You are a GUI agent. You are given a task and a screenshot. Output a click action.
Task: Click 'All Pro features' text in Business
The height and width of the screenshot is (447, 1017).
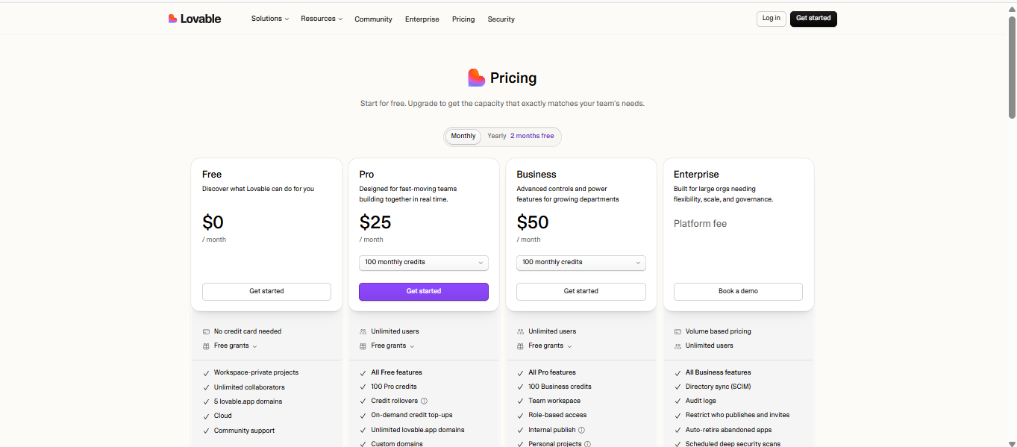(552, 372)
